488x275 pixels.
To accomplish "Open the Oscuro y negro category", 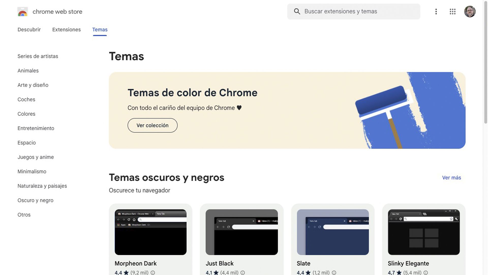I will click(x=35, y=200).
